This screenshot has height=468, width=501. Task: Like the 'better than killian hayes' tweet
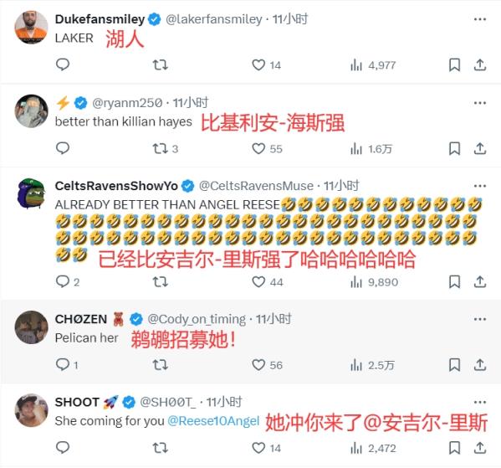(258, 149)
